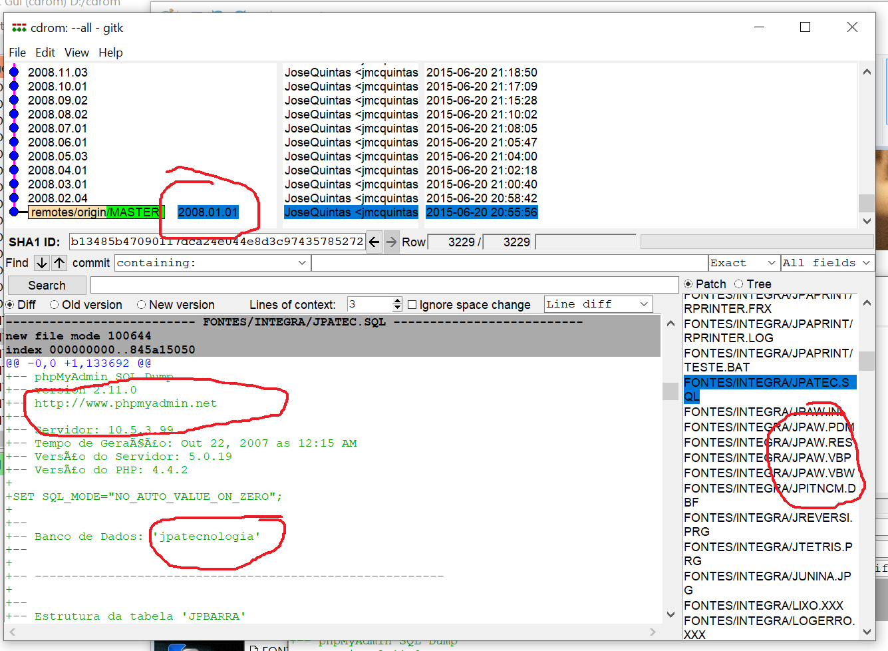Open the Exact match type dropdown
Image resolution: width=888 pixels, height=651 pixels.
pos(743,263)
